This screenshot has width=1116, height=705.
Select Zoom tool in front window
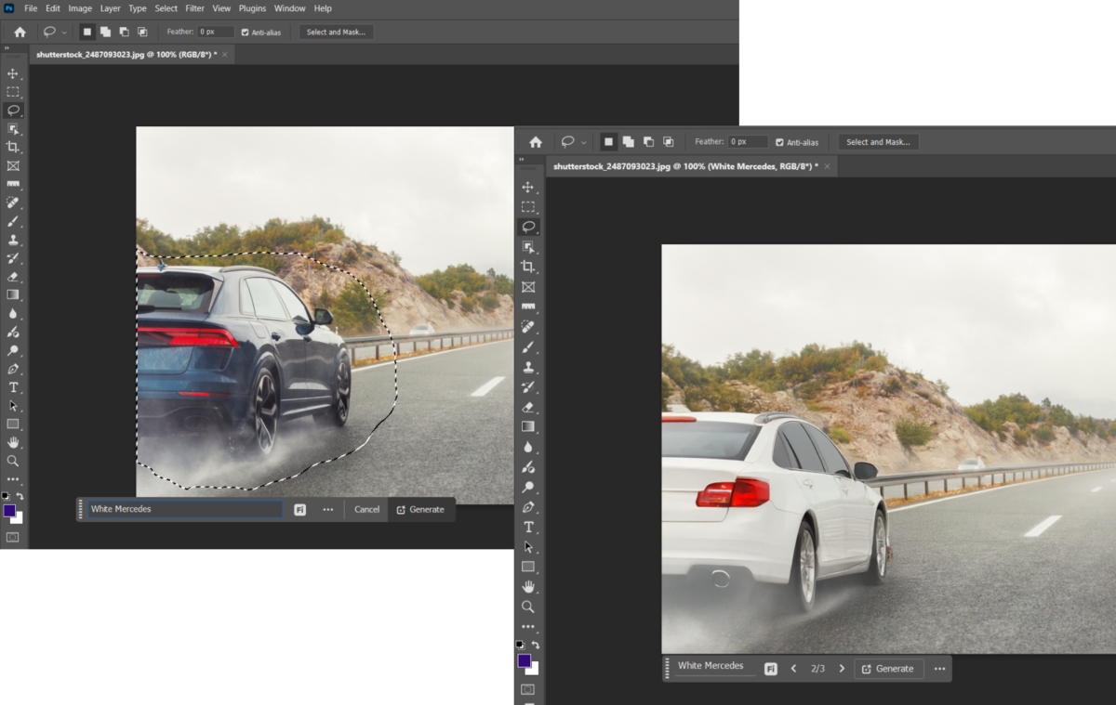tap(528, 607)
